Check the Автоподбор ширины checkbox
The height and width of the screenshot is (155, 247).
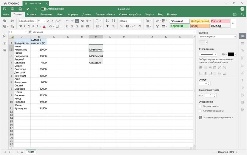coord(200,111)
